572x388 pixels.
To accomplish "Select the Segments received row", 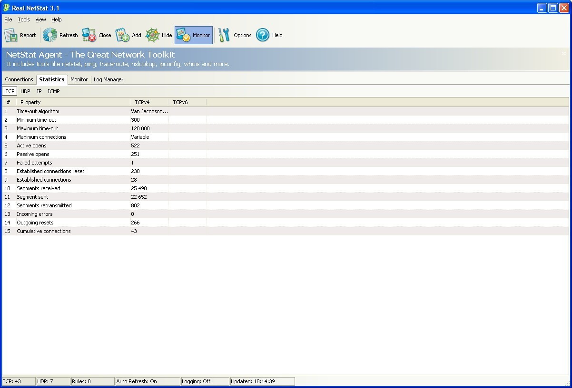I will coord(285,188).
